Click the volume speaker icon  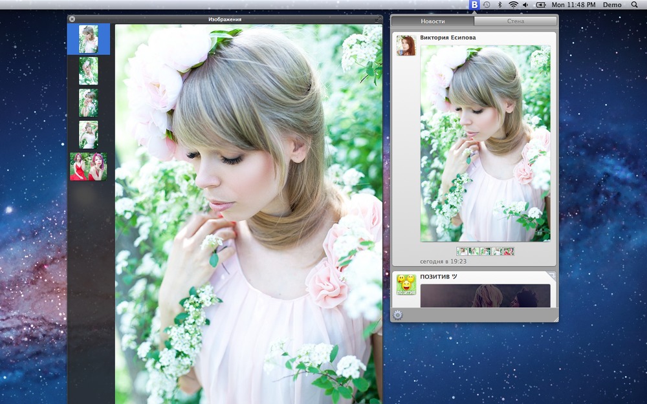525,5
